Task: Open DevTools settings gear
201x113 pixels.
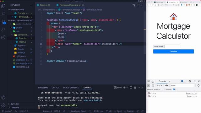Action: [x=190, y=81]
